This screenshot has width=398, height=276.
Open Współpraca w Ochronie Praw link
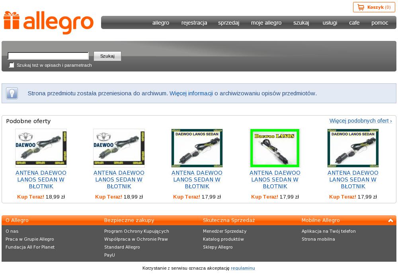click(136, 239)
